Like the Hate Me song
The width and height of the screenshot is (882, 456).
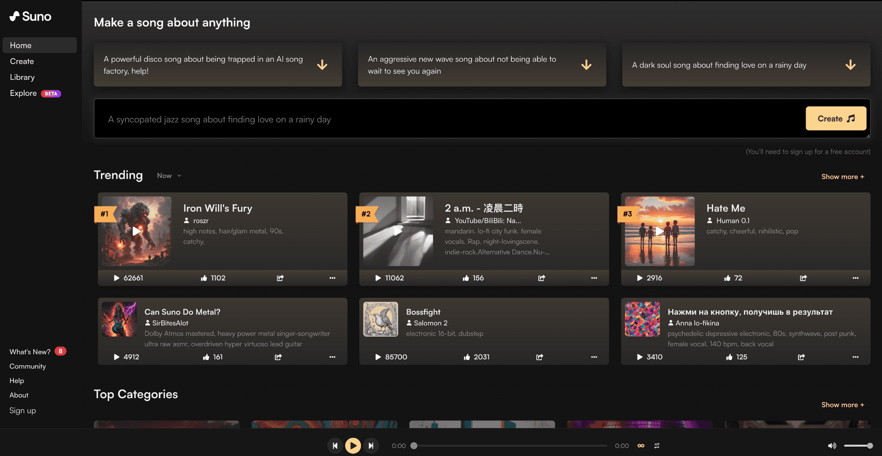733,278
